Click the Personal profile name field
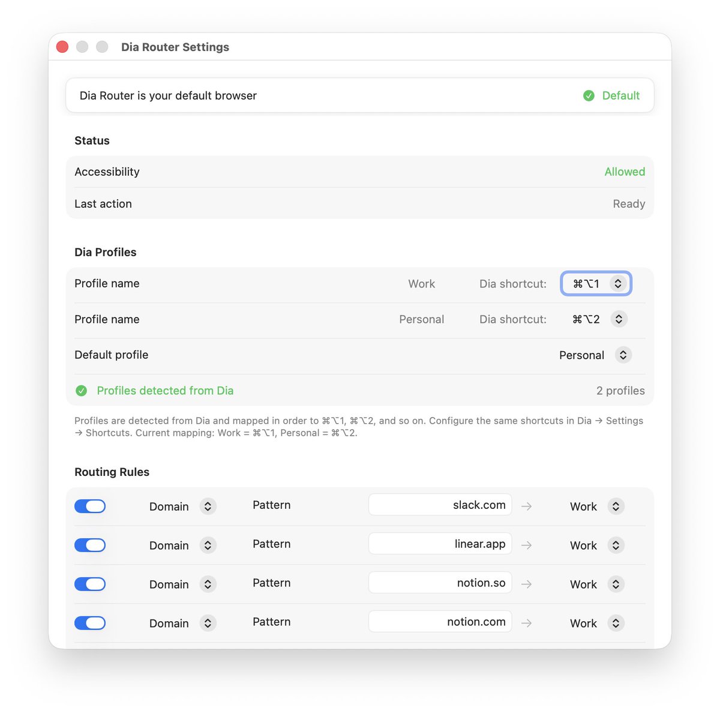The width and height of the screenshot is (720, 713). pyautogui.click(x=421, y=319)
